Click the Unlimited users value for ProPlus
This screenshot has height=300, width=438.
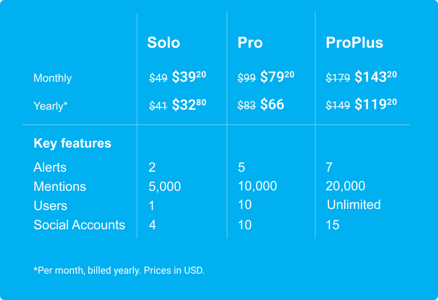pos(354,205)
